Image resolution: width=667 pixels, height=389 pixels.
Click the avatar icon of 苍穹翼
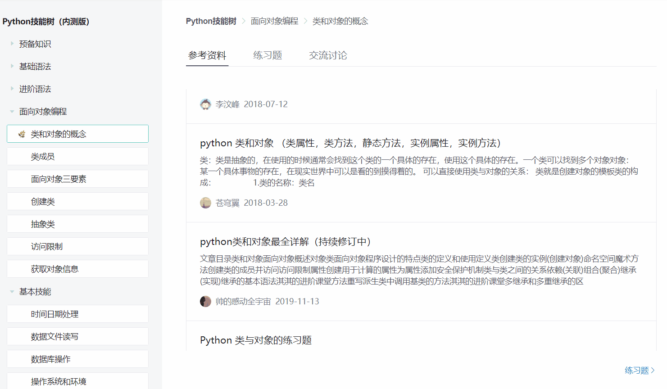(x=205, y=203)
